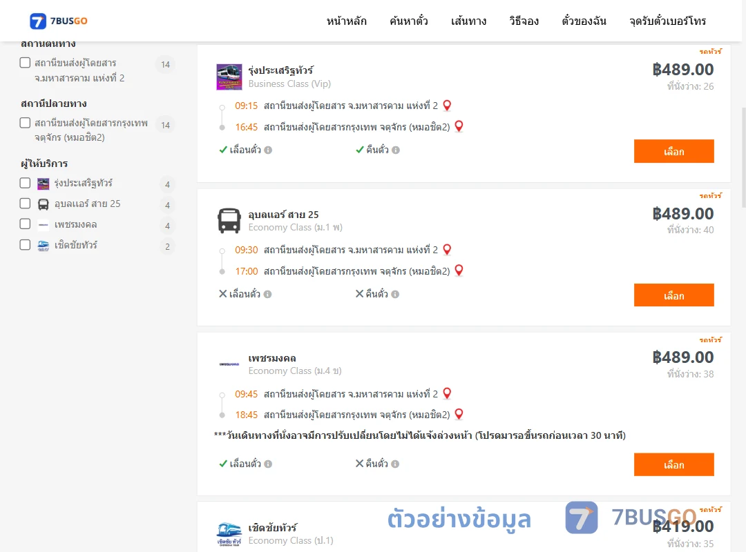Open ตั๋วของฉัน in the top menu
This screenshot has height=552, width=746.
584,21
